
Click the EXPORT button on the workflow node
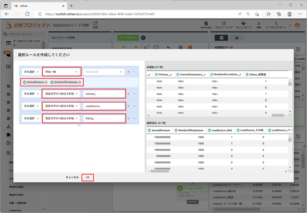click(x=193, y=202)
